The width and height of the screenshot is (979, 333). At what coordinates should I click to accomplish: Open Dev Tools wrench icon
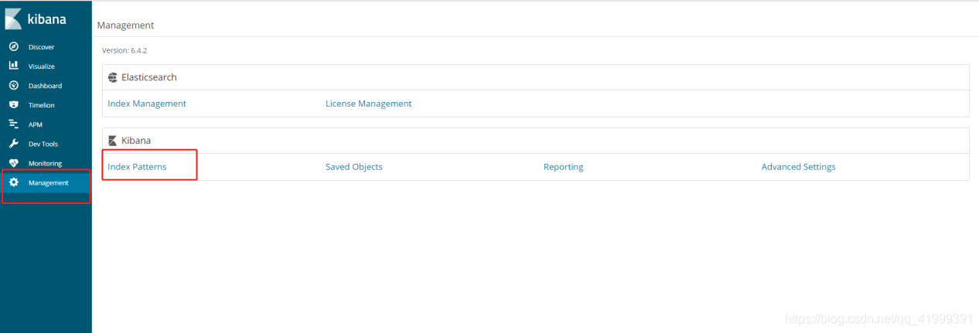[13, 143]
